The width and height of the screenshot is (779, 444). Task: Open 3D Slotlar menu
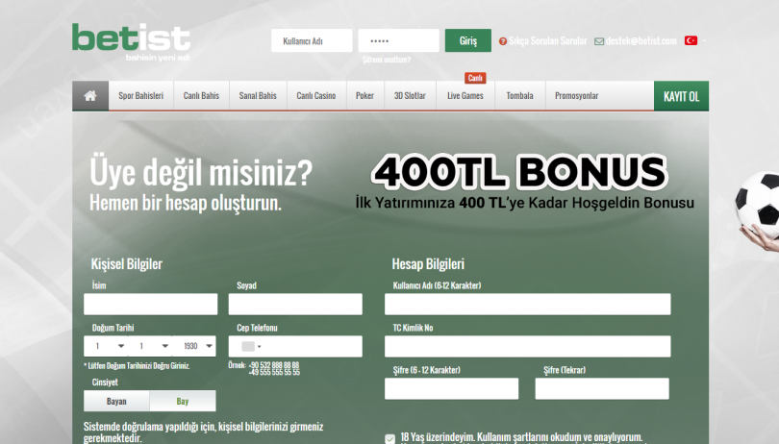410,96
